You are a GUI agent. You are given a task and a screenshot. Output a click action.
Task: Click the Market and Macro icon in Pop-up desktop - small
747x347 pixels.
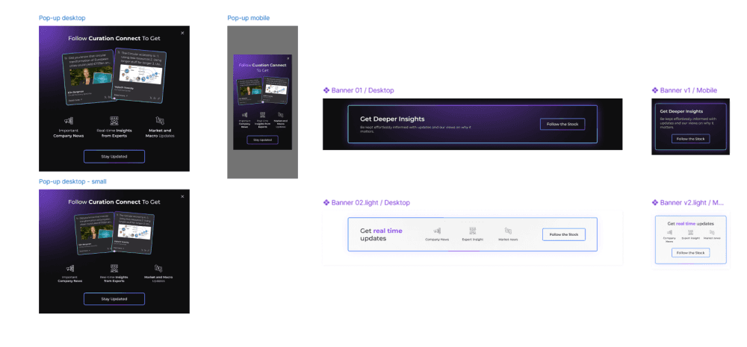tap(158, 269)
